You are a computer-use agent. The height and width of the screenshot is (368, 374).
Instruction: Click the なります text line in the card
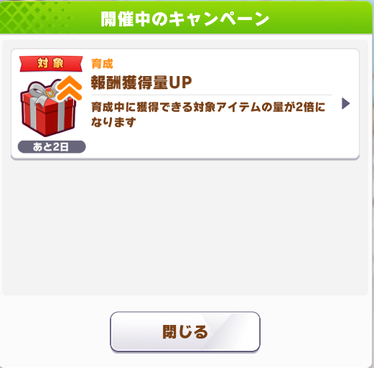[x=113, y=122]
